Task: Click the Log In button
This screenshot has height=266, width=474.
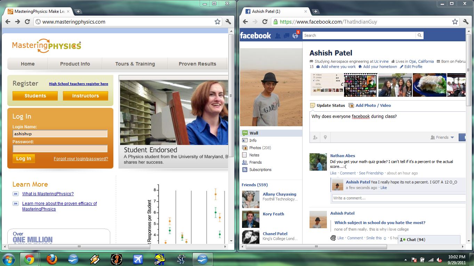Action: 24,158
